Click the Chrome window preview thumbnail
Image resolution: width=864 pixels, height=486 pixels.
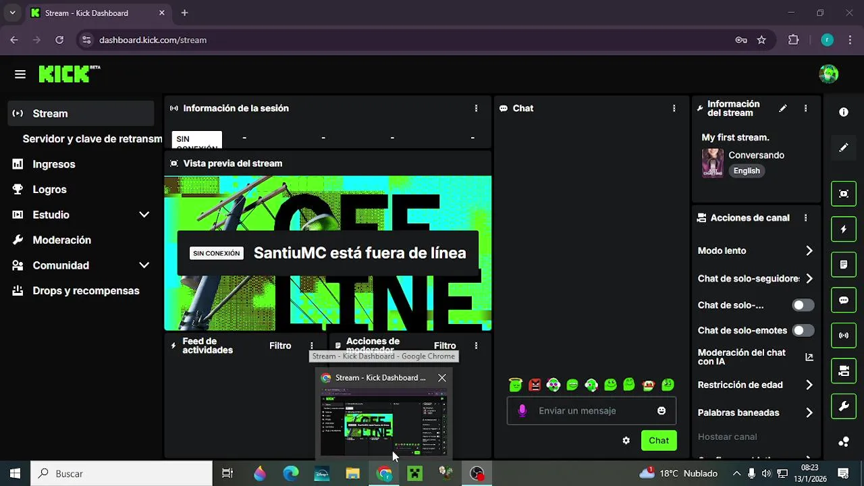[383, 422]
